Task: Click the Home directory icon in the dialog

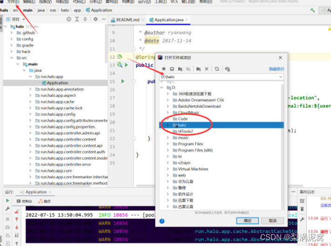Action: point(164,69)
